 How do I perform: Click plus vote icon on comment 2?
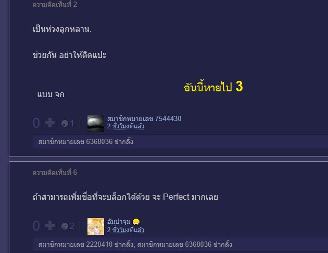pyautogui.click(x=50, y=123)
